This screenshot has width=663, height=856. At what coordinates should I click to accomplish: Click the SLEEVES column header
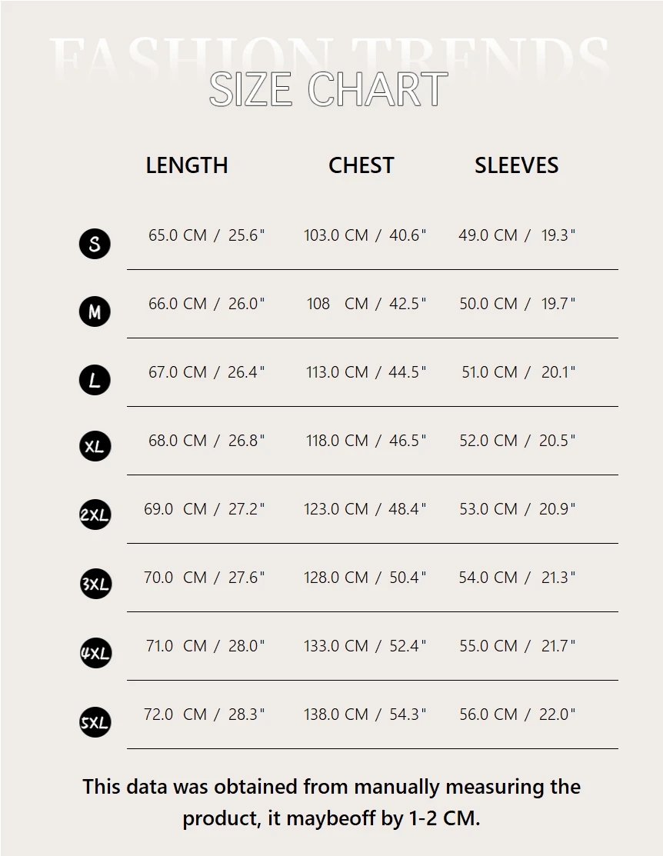(516, 165)
